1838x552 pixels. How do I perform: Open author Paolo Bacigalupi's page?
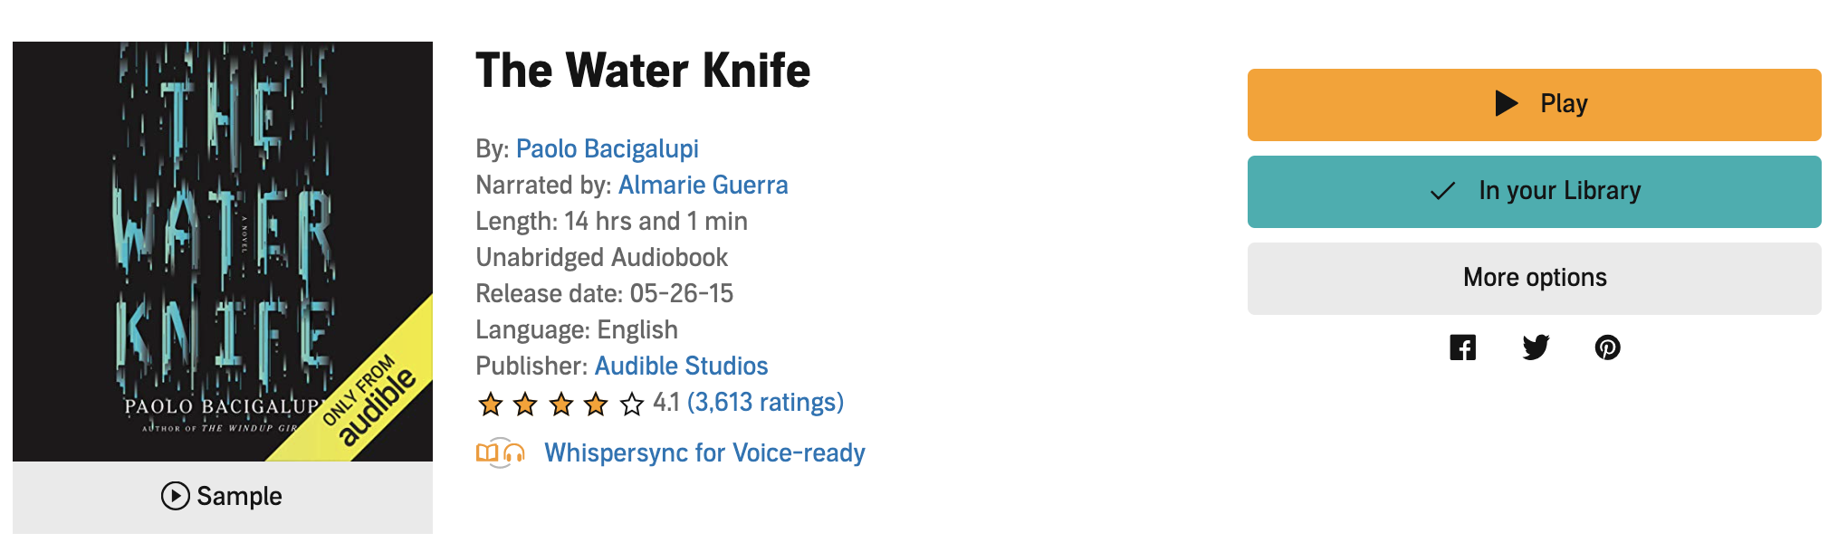click(607, 148)
